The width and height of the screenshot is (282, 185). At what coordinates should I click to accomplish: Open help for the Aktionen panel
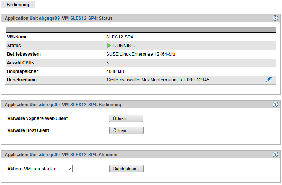[275, 154]
